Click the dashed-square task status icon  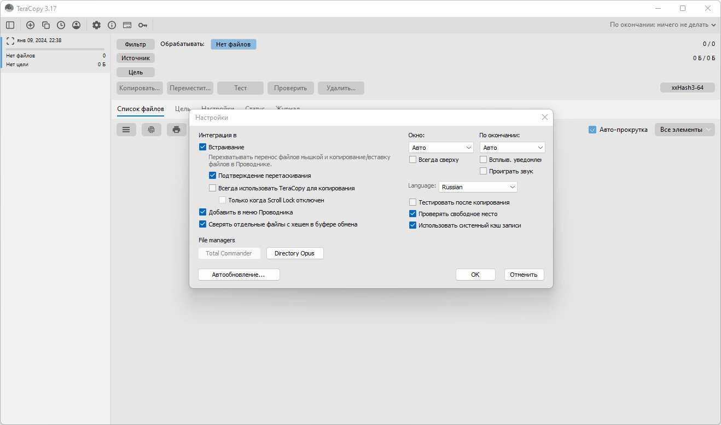[x=10, y=40]
